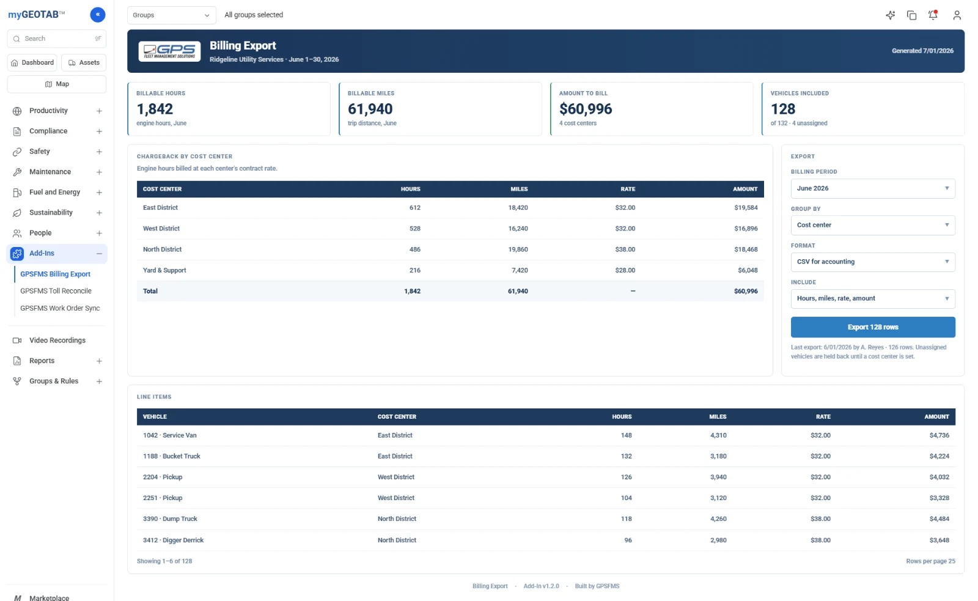Select line item 1042 · Service Van
Screen dimensions: 978x601
click(x=546, y=435)
